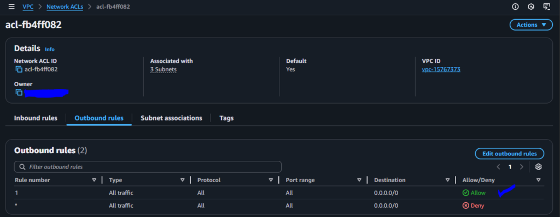
Task: Sort by Allow/Deny column arrow
Action: point(539,180)
